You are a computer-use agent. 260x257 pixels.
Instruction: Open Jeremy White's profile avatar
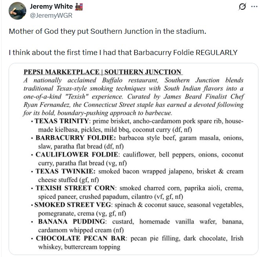click(x=17, y=11)
